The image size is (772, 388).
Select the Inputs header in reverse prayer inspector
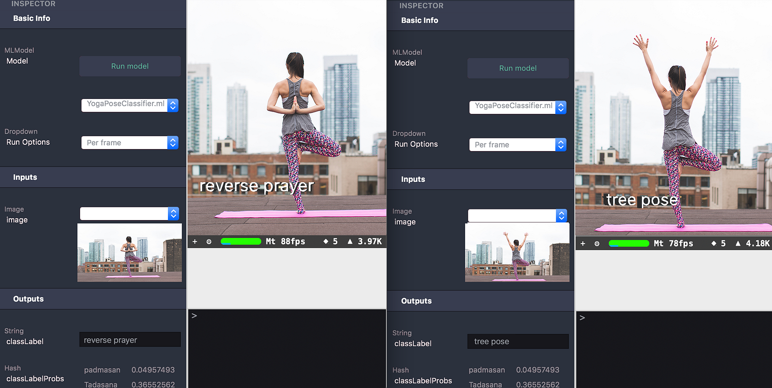(x=25, y=177)
